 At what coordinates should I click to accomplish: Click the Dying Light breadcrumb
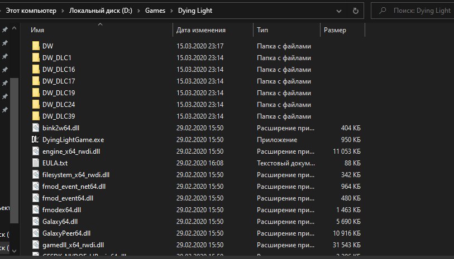pyautogui.click(x=195, y=11)
